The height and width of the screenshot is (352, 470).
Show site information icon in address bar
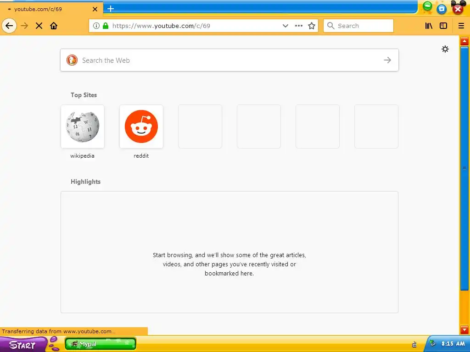96,26
